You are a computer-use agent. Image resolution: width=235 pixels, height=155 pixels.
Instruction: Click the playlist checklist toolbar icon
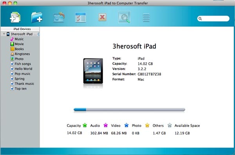point(80,18)
